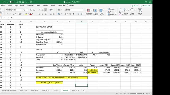Open the Page Layout tab
The width and height of the screenshot is (170, 95).
tap(19, 6)
